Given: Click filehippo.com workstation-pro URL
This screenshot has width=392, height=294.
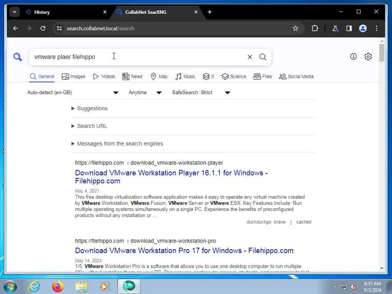Looking at the screenshot, I should pyautogui.click(x=145, y=241).
